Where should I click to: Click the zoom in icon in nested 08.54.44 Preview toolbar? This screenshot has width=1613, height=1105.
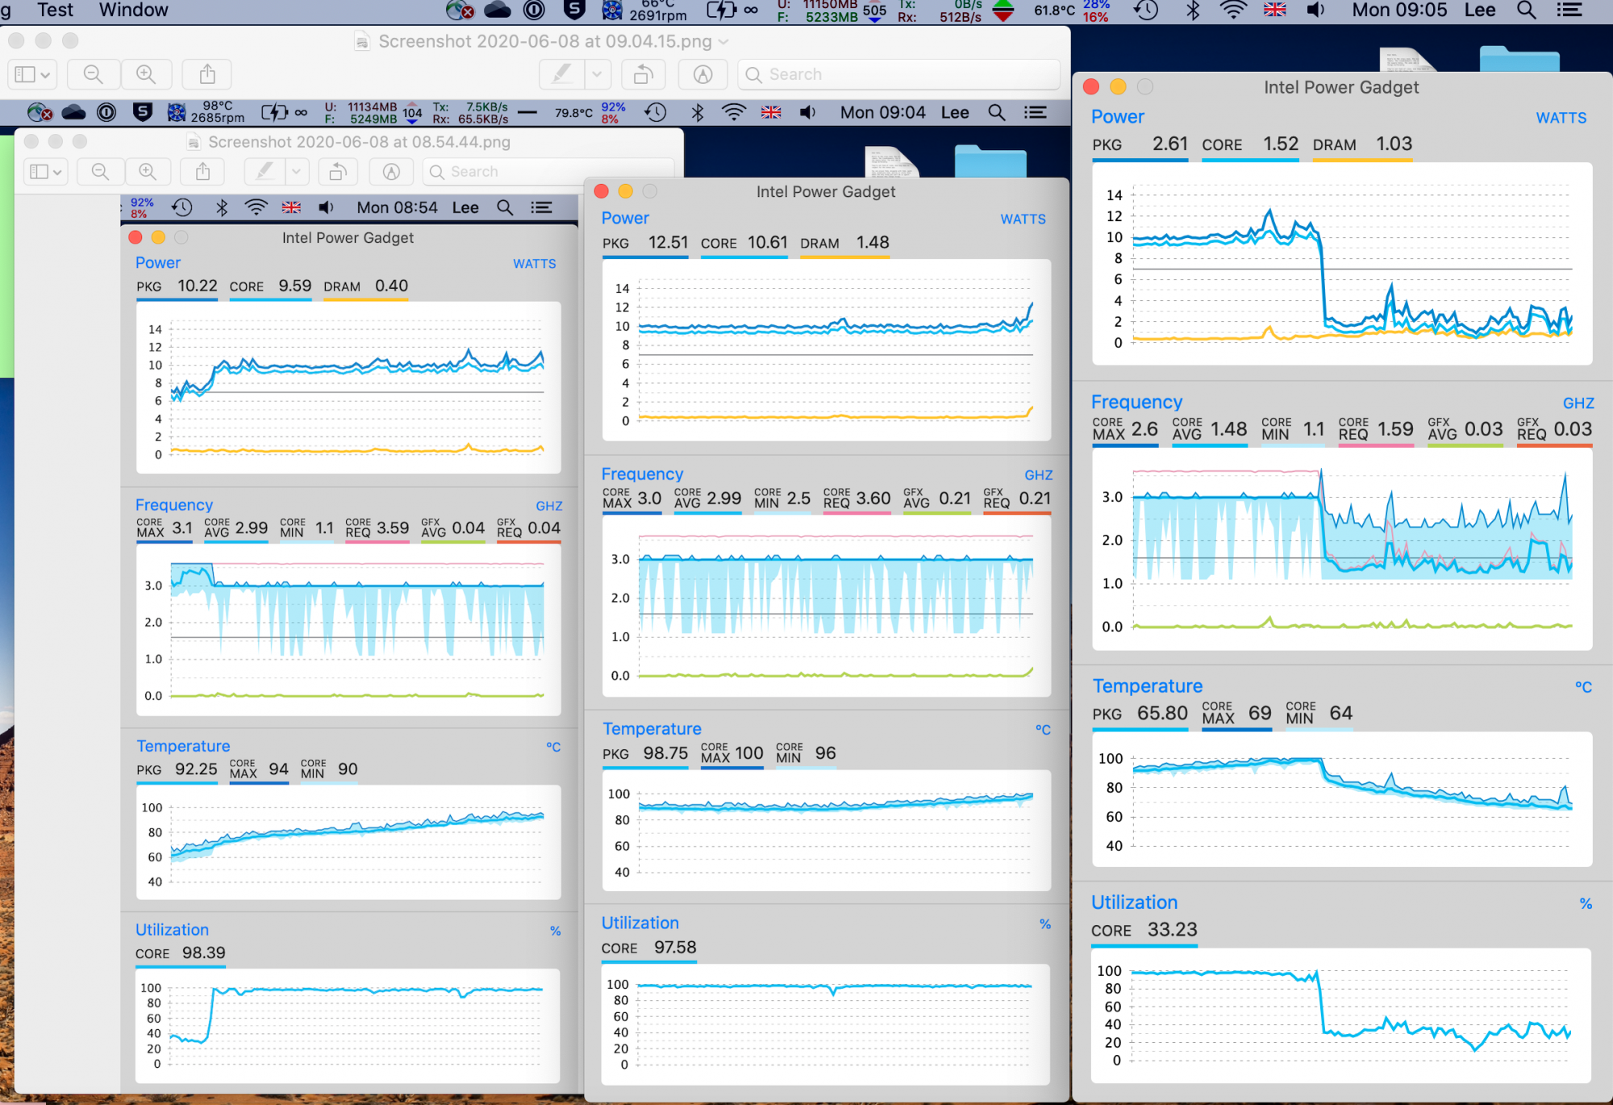coord(148,172)
